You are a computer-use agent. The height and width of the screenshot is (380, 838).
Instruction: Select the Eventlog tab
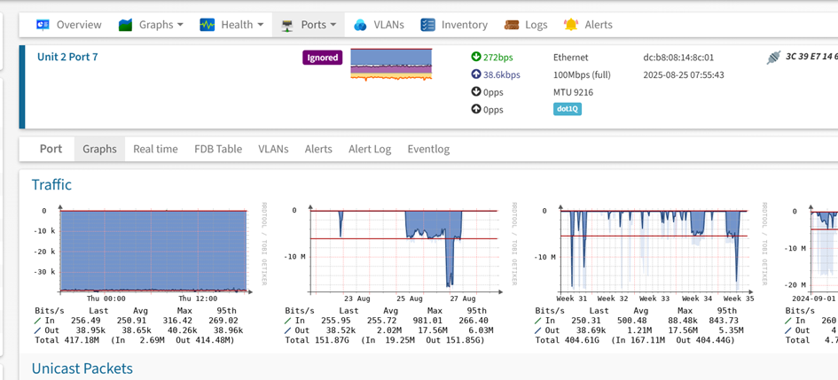[428, 149]
